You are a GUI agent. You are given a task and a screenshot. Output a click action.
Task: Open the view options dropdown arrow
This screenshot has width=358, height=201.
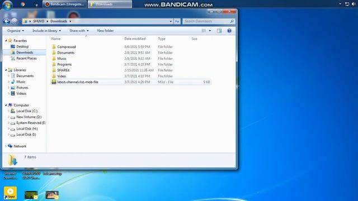click(210, 31)
